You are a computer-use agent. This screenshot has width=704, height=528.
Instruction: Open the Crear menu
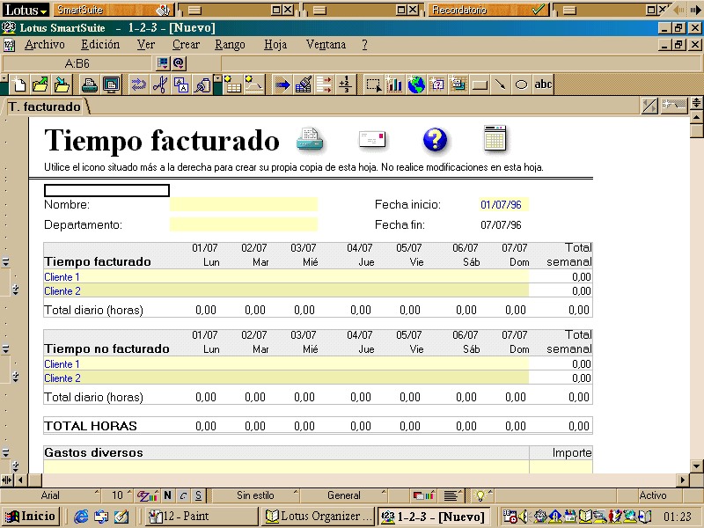coord(186,45)
